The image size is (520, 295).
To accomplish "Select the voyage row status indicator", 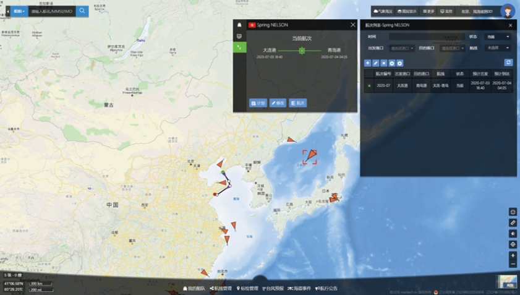I will point(369,86).
